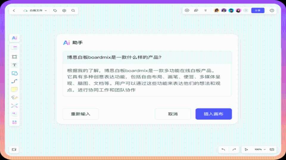Select the frame tool in sidebar

point(14,57)
